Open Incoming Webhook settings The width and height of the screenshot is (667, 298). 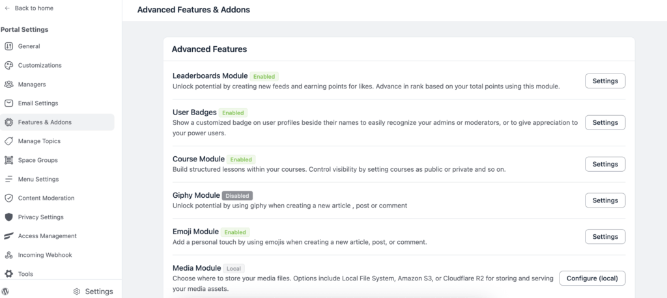coord(57,255)
